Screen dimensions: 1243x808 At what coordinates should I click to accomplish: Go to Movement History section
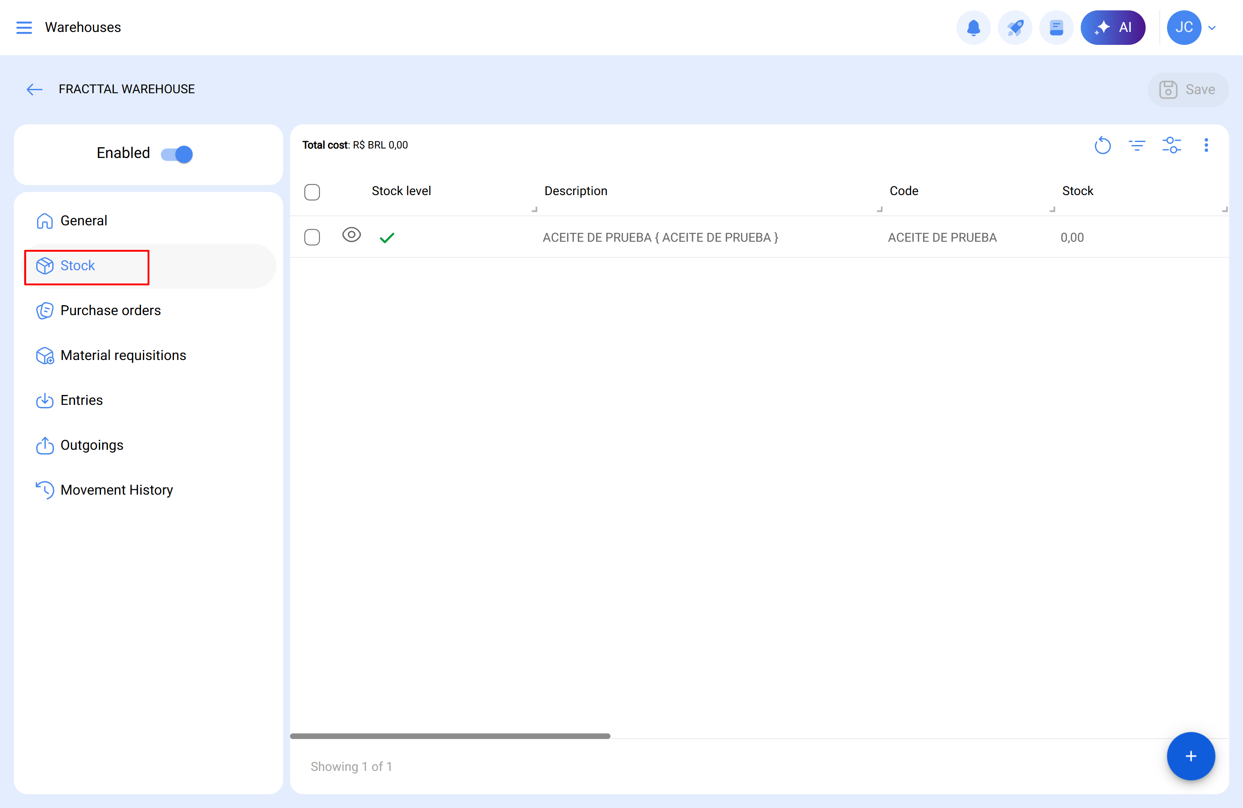click(x=117, y=490)
